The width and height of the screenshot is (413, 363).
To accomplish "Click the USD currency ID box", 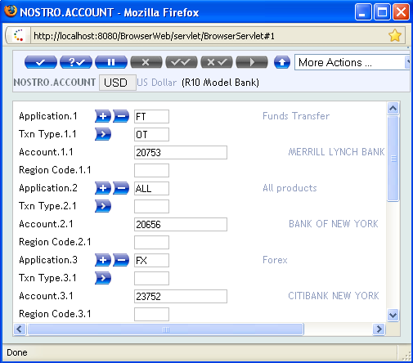I will pos(118,83).
